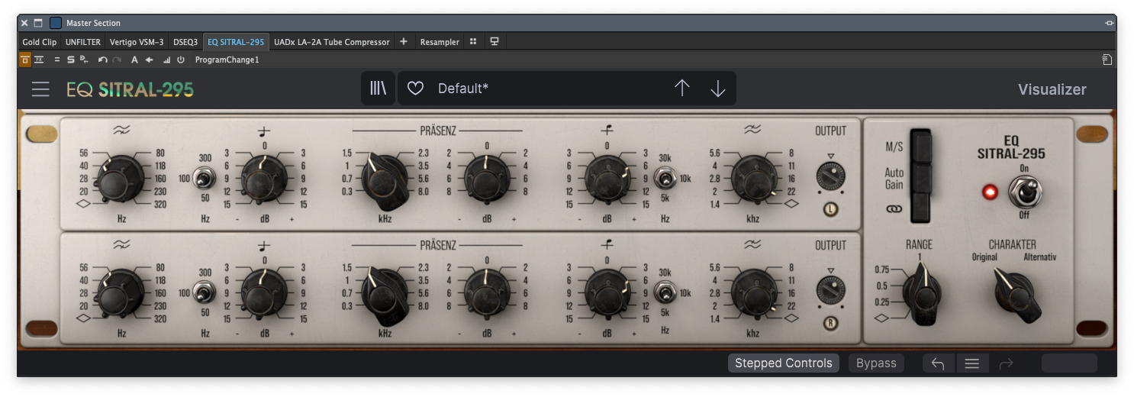Switch to the UADx LA-2A Tube Compressor tab

(331, 42)
